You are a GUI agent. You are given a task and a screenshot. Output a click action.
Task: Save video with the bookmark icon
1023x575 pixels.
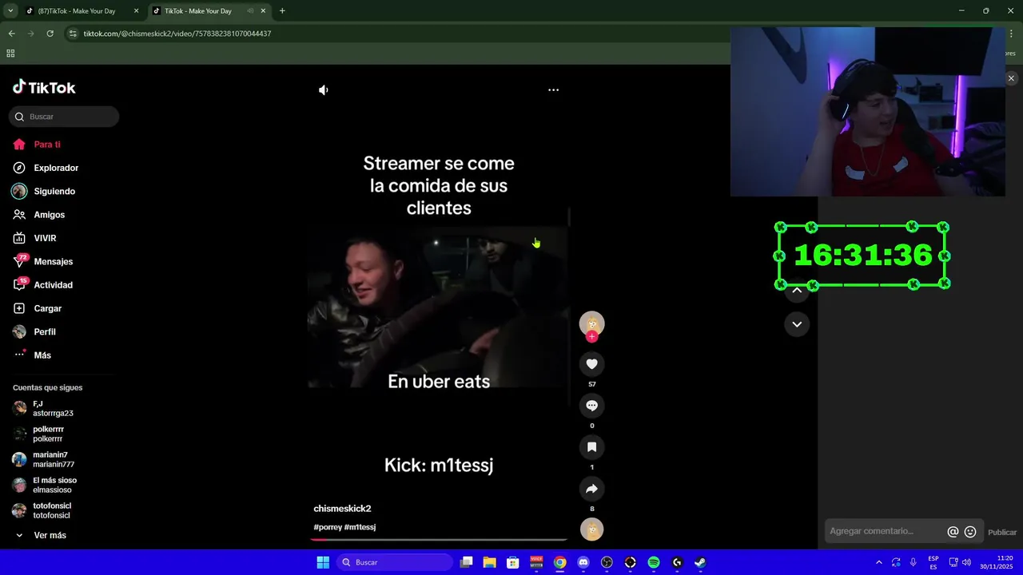pyautogui.click(x=591, y=447)
